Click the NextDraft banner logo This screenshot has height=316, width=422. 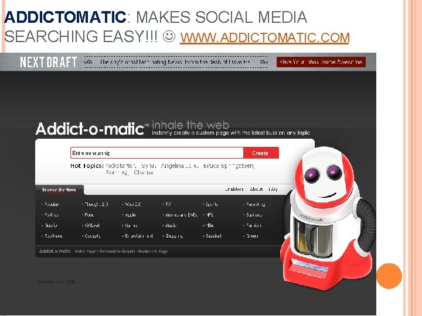(x=49, y=63)
